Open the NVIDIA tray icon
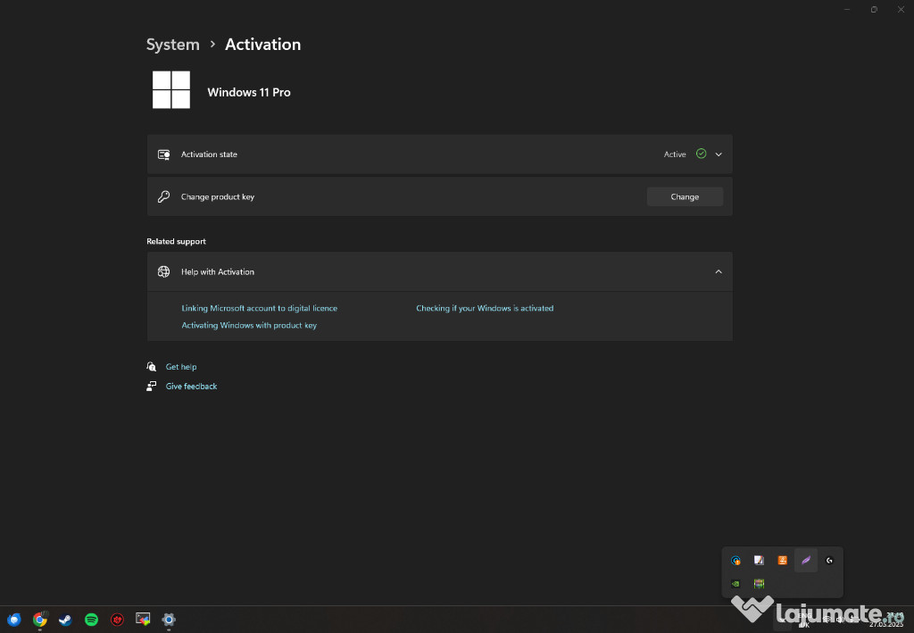The height and width of the screenshot is (633, 914). pos(735,584)
